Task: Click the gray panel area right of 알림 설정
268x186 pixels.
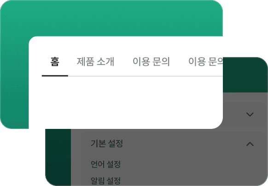Action: pos(188,180)
